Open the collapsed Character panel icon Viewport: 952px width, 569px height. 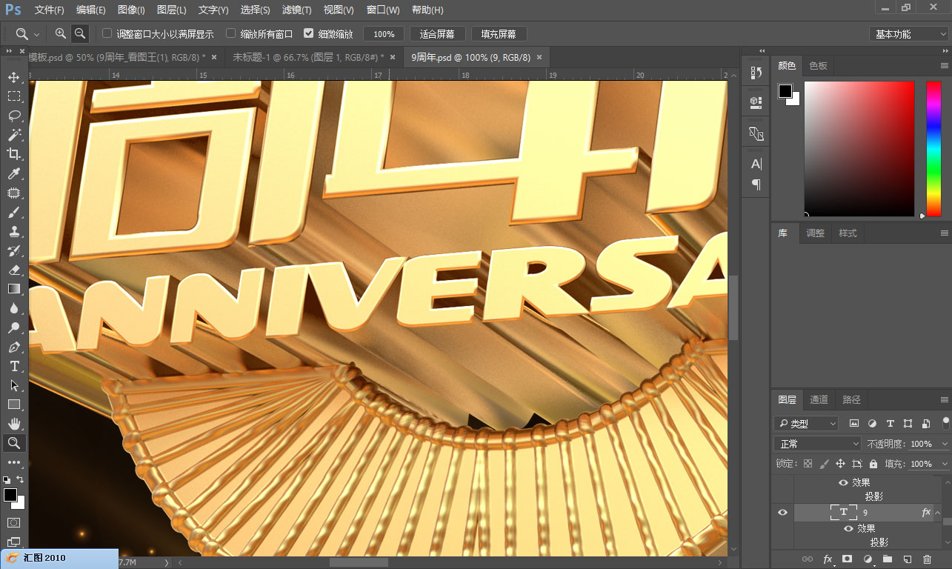pos(756,164)
